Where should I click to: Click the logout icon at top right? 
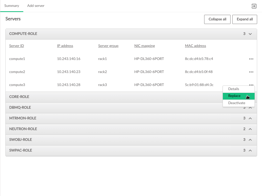[254, 6]
